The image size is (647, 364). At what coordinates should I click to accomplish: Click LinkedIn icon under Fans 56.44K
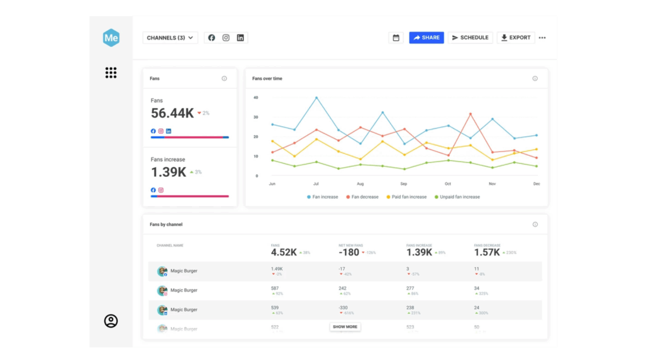(169, 131)
